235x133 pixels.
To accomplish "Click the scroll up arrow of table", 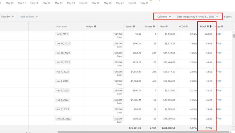I will pos(234,33).
